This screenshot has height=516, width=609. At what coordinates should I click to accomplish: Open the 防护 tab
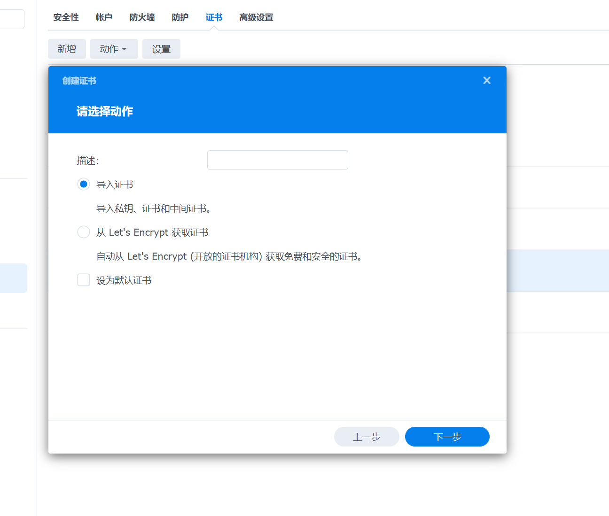pos(180,17)
